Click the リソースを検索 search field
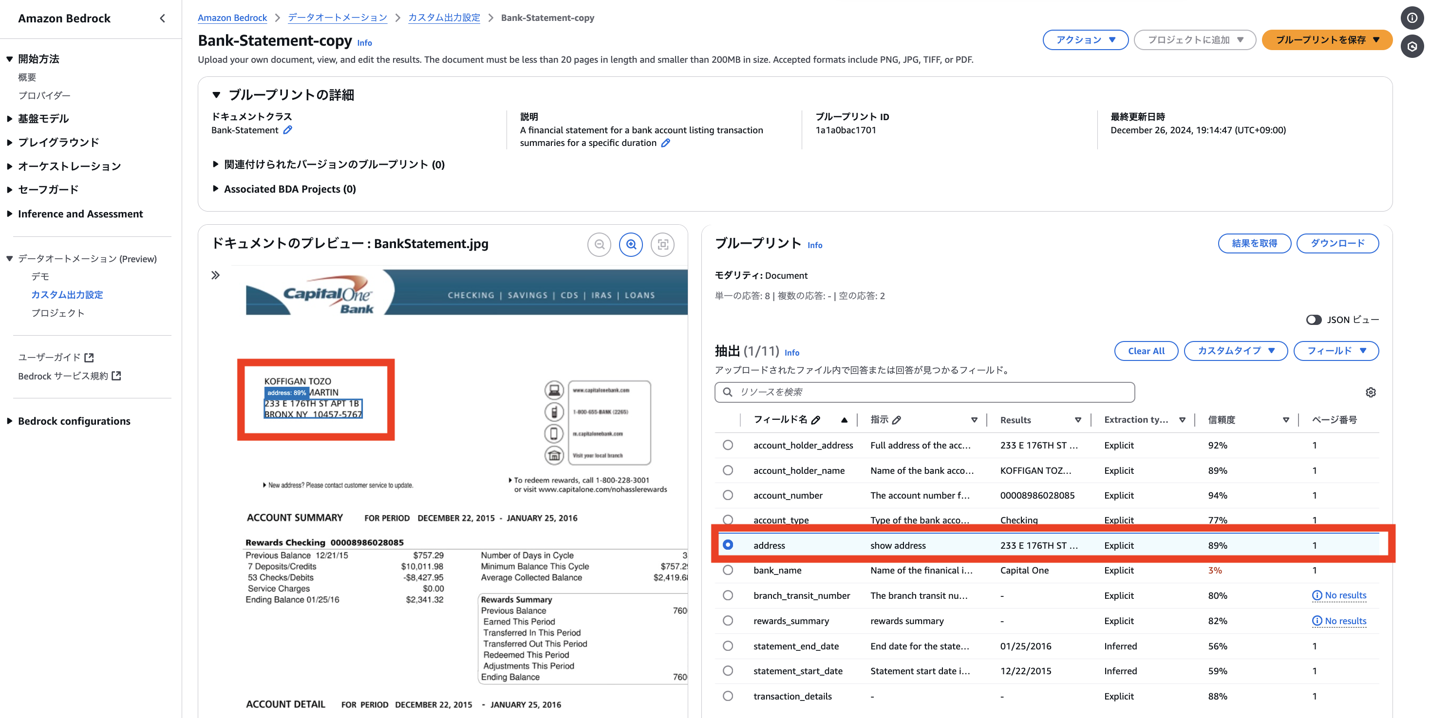1430x718 pixels. (924, 393)
